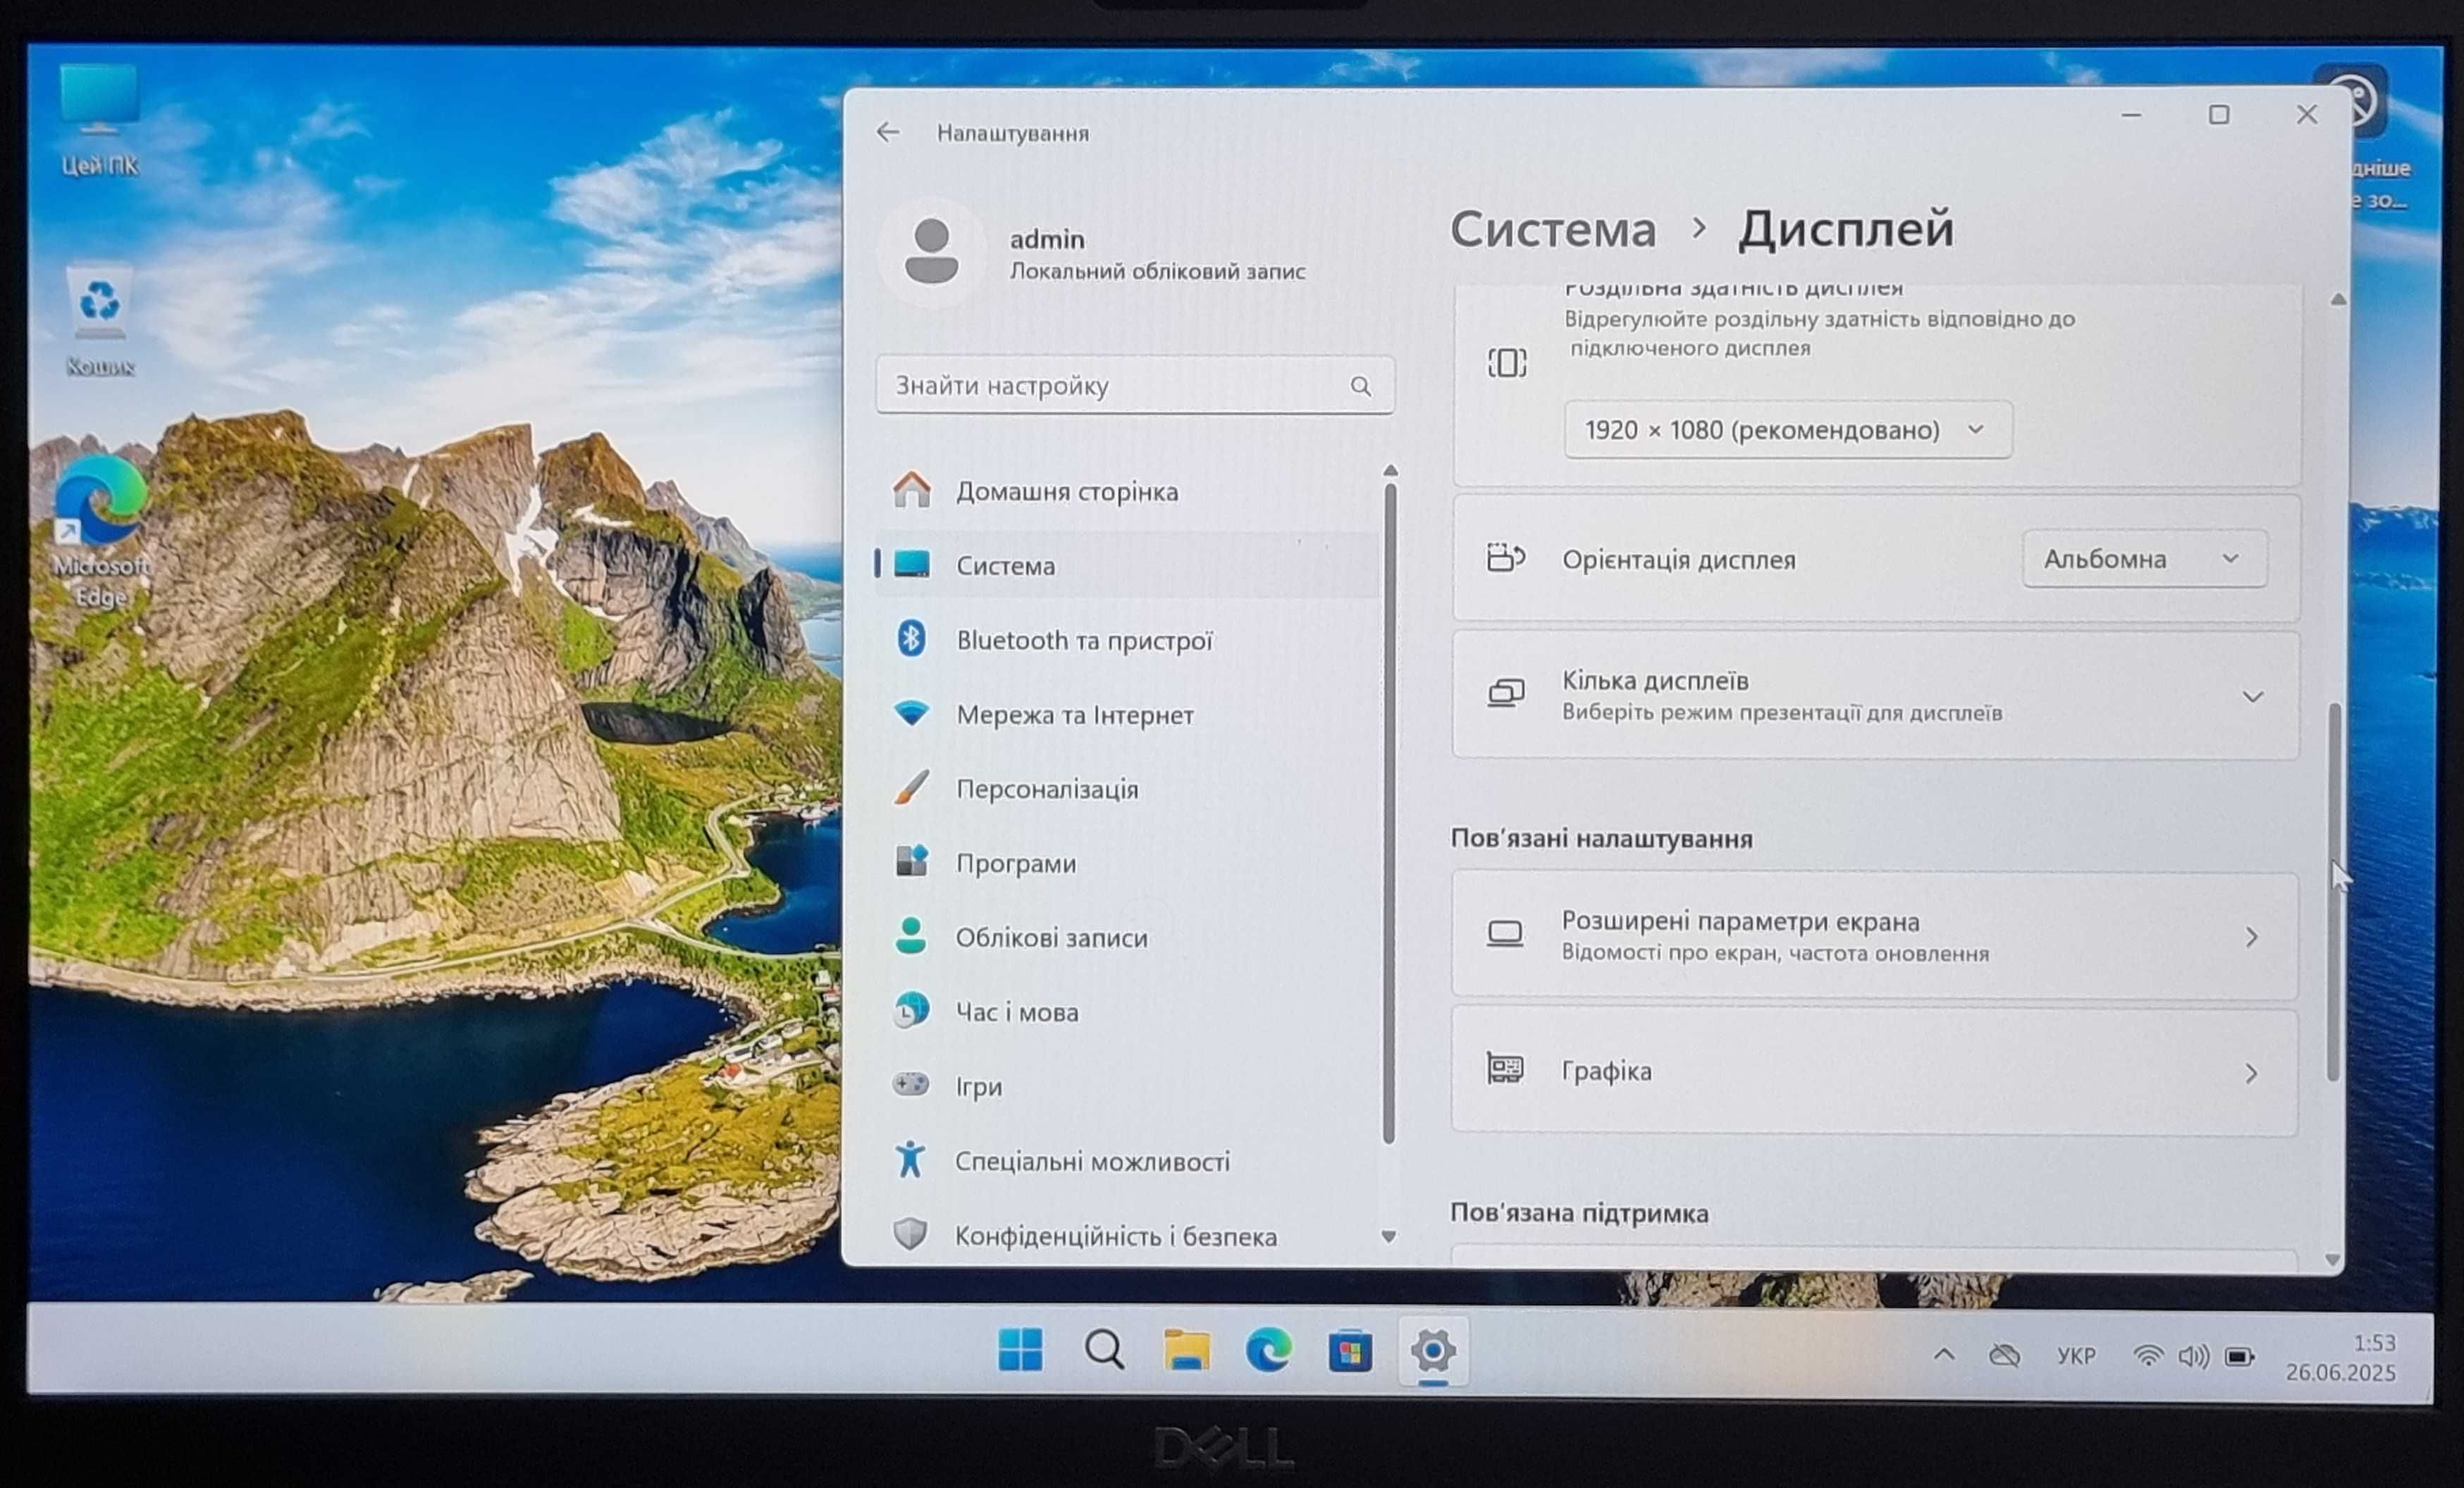
Task: Click the Home house icon
Action: point(911,490)
